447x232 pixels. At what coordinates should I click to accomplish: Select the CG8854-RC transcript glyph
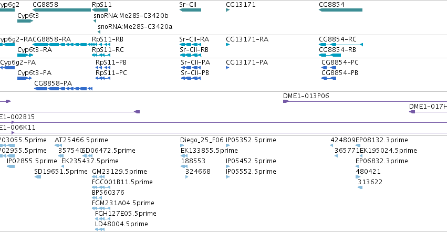[x=341, y=45]
